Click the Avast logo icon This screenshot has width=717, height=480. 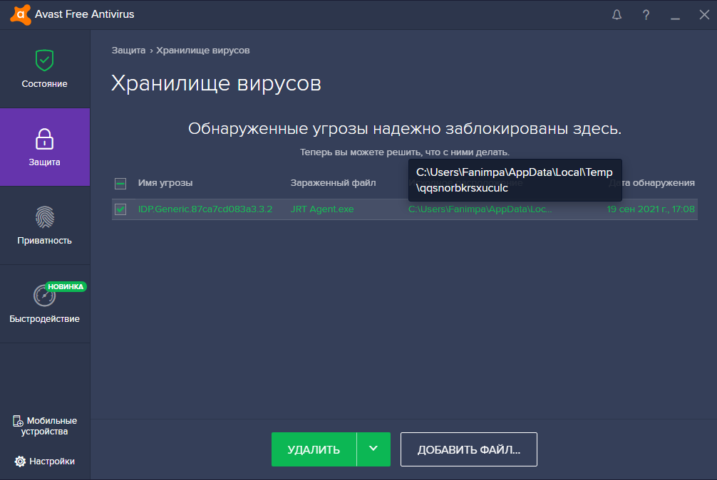point(21,15)
